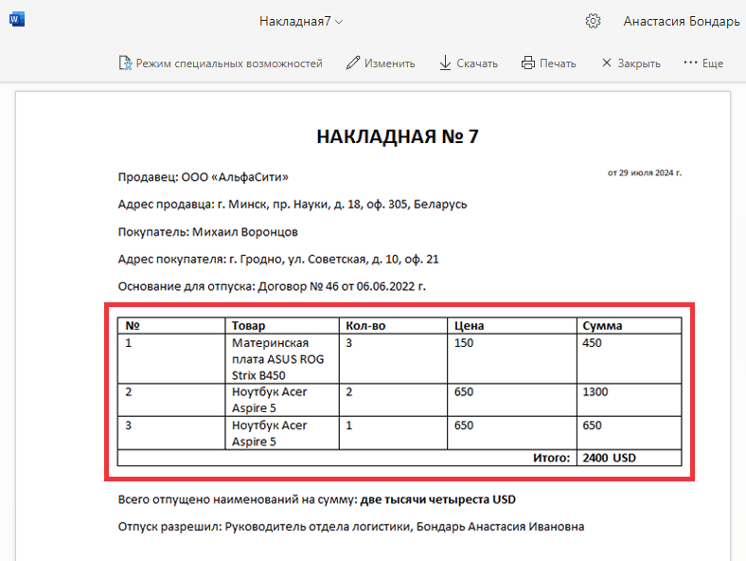Click the line 'Продавец: ООО «АльфаСити»'
This screenshot has width=746, height=561.
coord(204,177)
